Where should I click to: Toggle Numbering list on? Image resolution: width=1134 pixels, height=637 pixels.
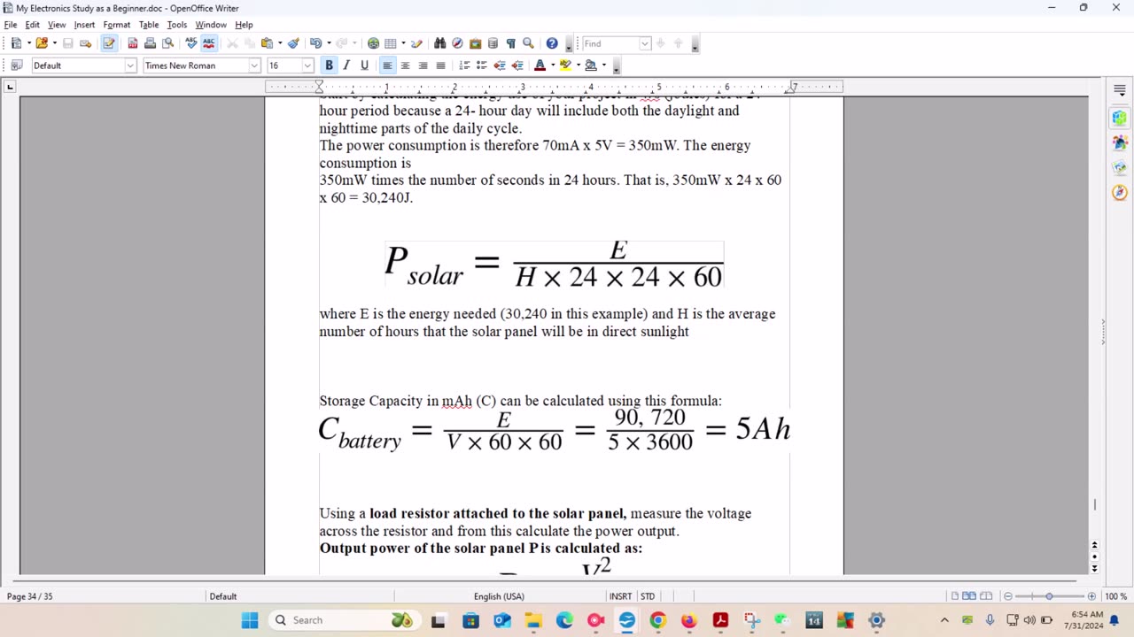coord(464,65)
